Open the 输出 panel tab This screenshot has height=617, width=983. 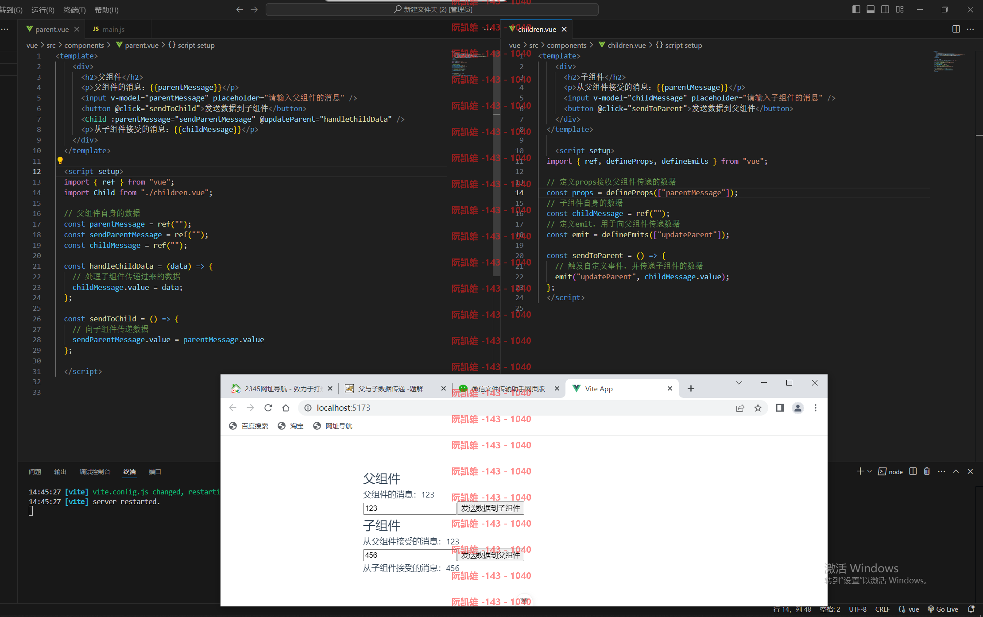pos(60,472)
